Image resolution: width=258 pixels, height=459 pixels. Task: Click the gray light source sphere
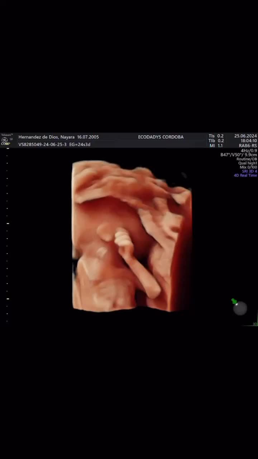point(240,308)
